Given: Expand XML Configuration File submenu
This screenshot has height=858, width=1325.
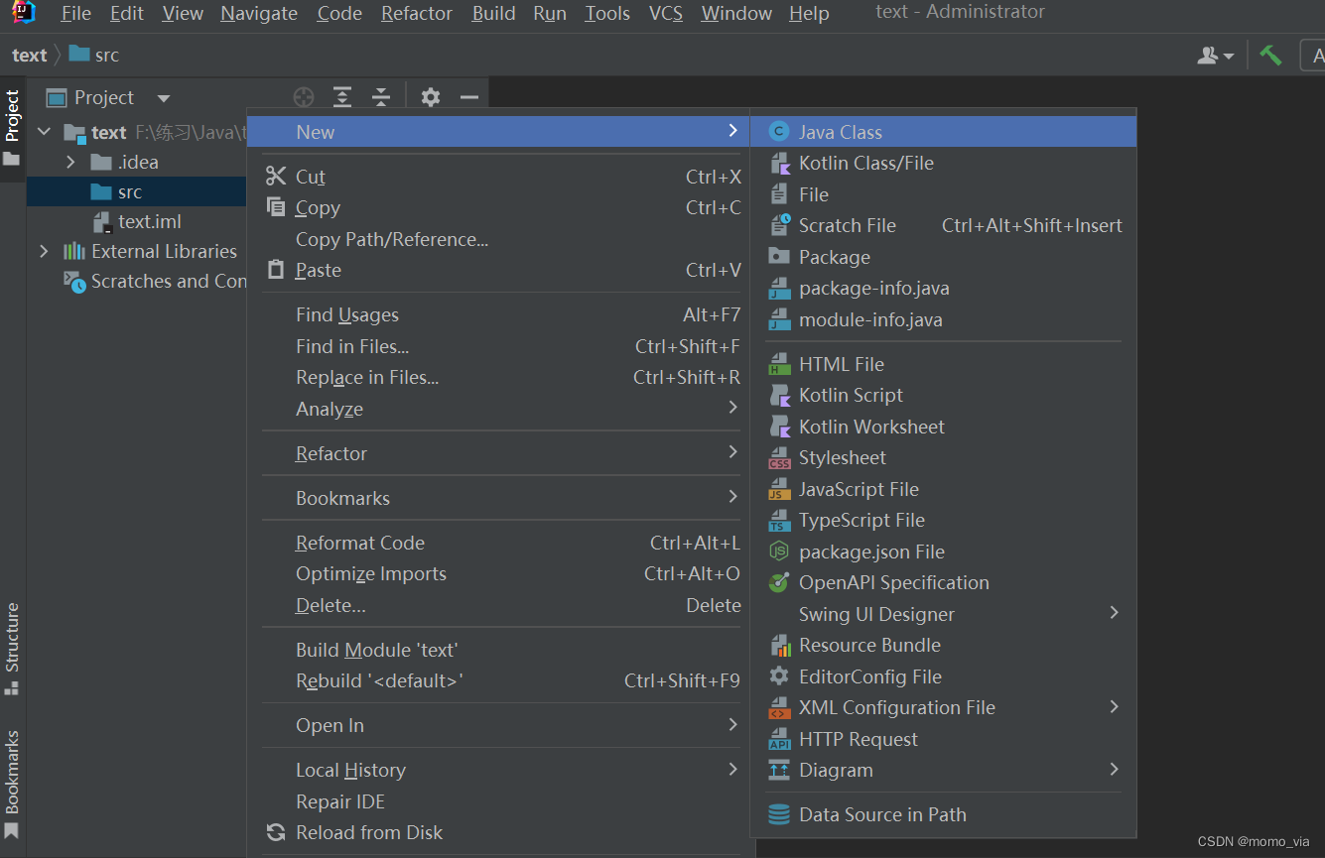Looking at the screenshot, I should pos(943,707).
